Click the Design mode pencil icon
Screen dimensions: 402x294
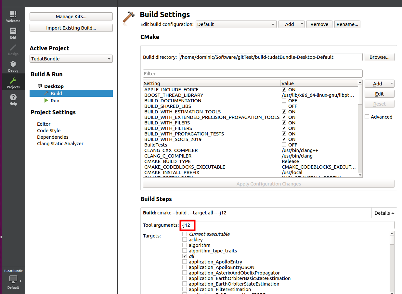13,48
